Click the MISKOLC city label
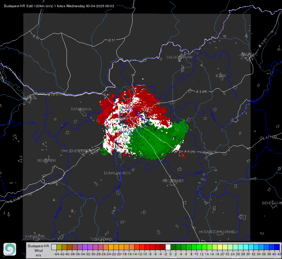 pos(250,54)
